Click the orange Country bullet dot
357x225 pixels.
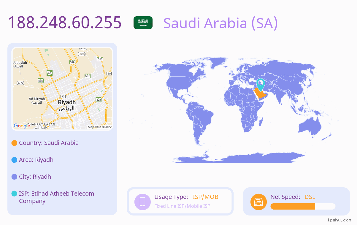14,143
